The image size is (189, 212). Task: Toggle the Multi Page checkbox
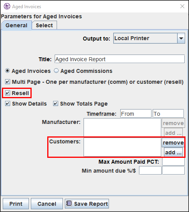7,82
